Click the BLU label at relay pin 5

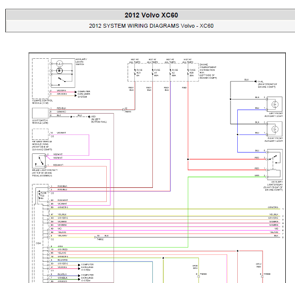[x=257, y=150]
